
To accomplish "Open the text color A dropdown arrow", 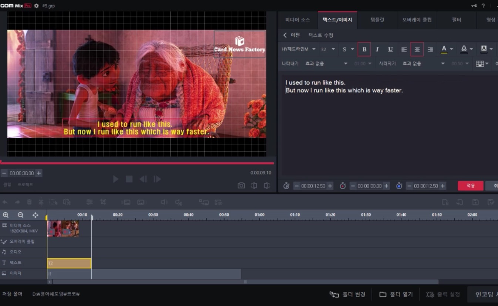I will [x=451, y=49].
